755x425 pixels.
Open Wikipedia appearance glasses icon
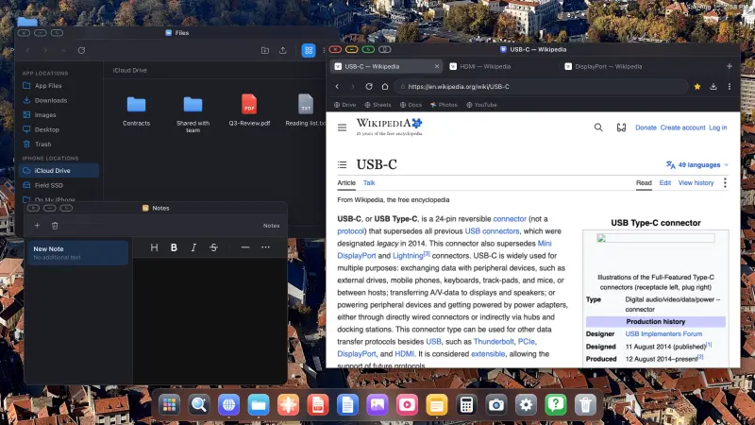[x=621, y=127]
